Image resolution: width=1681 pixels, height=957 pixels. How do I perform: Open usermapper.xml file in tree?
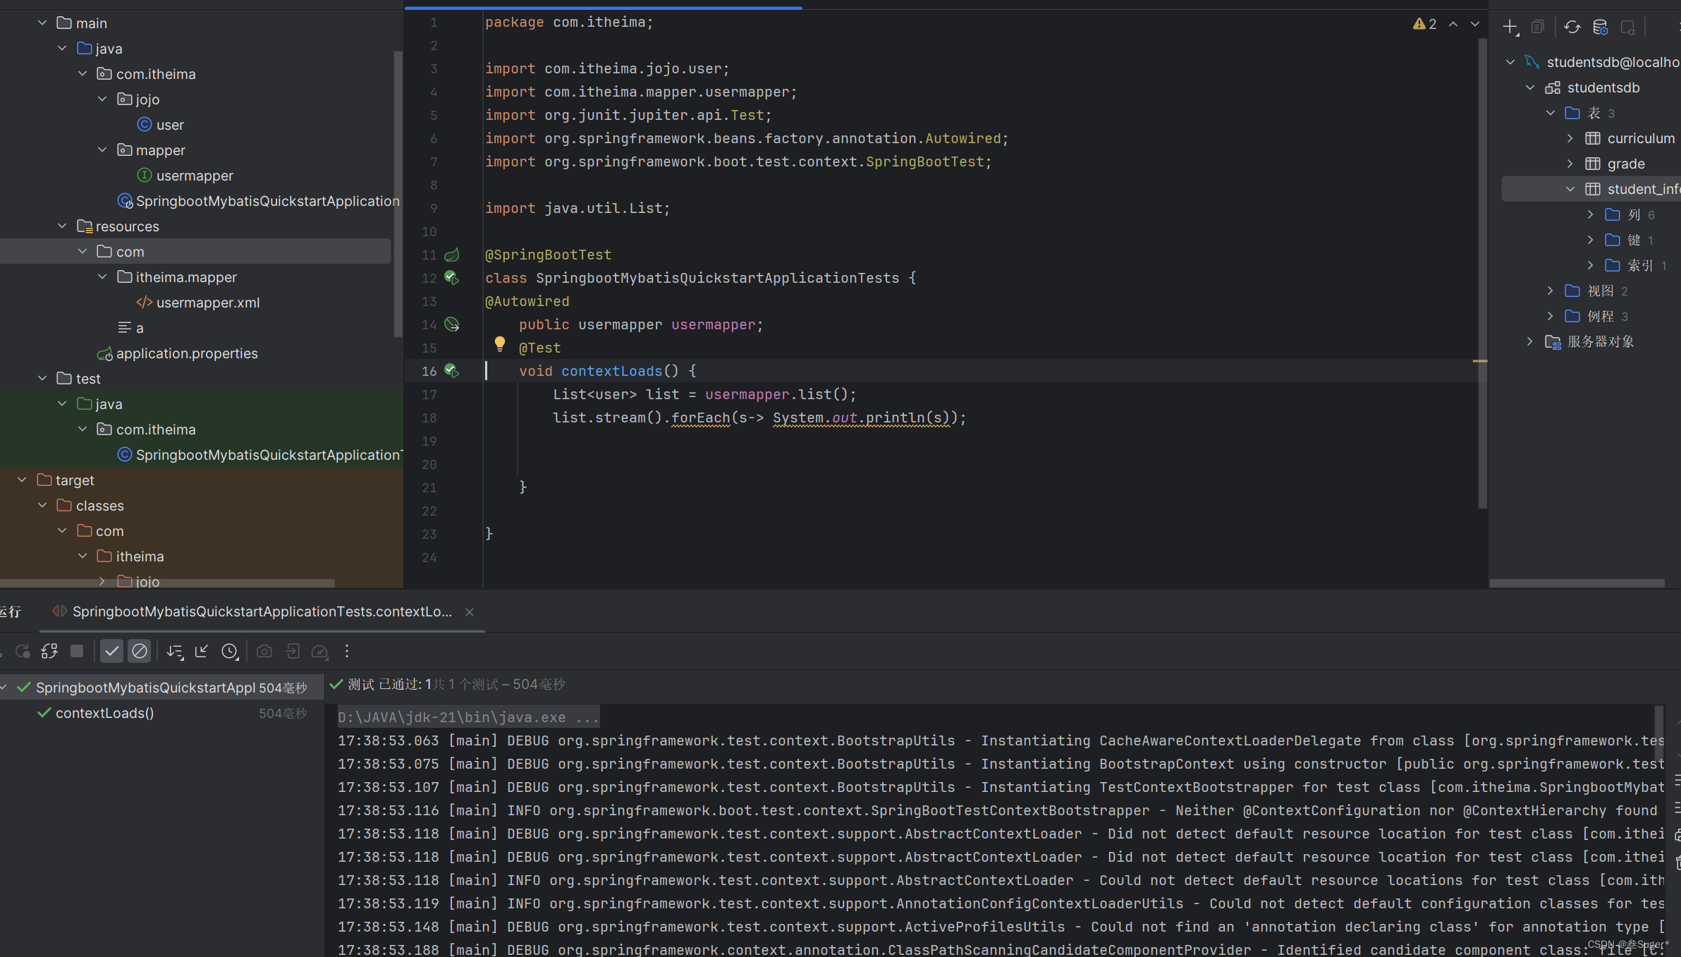coord(207,303)
